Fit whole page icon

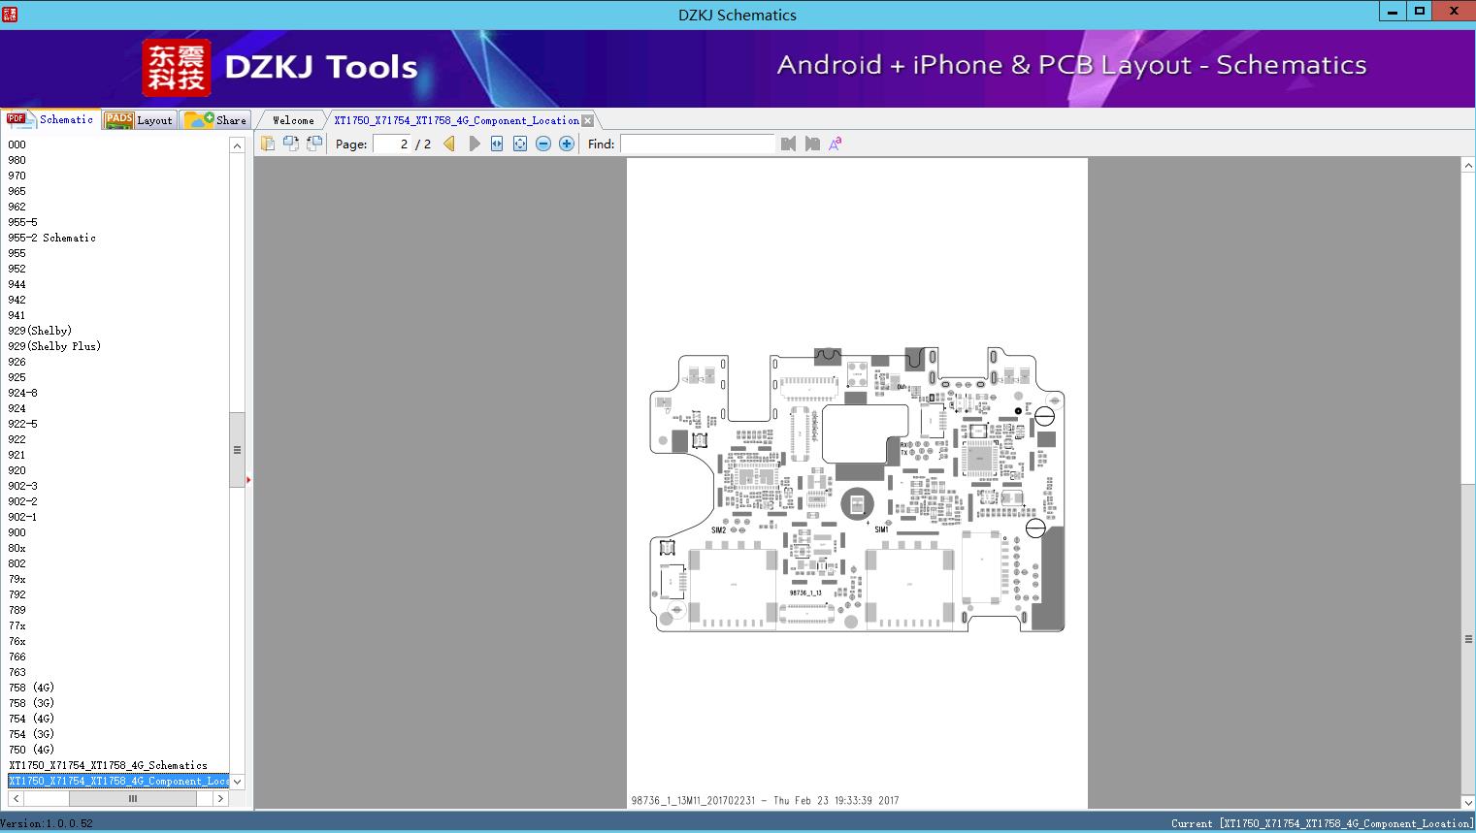pyautogui.click(x=520, y=144)
